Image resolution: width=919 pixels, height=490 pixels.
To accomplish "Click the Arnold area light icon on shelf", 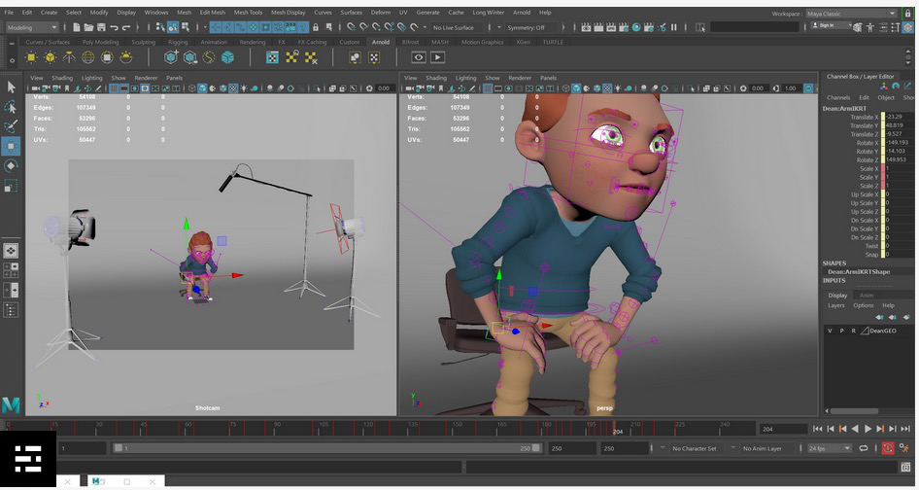I will (30, 58).
